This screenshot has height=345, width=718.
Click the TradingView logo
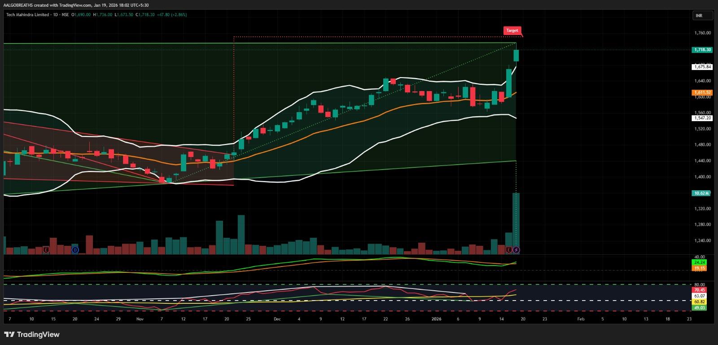pyautogui.click(x=32, y=334)
